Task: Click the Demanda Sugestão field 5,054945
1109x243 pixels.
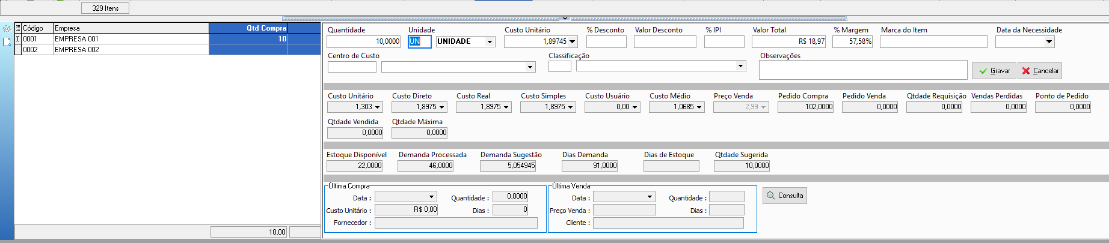Action: [508, 166]
